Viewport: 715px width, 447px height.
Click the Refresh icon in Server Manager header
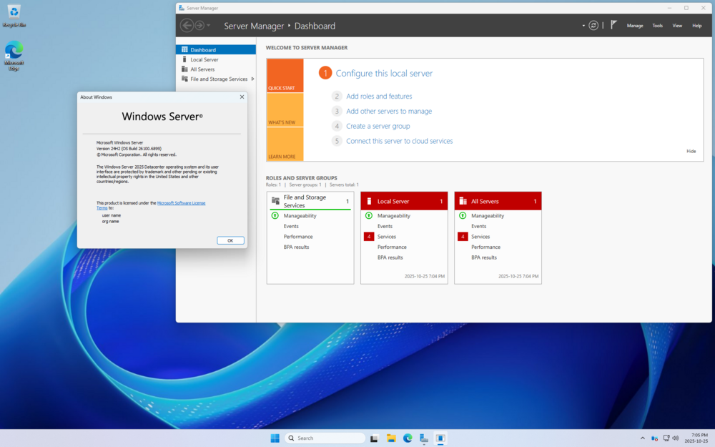click(593, 26)
